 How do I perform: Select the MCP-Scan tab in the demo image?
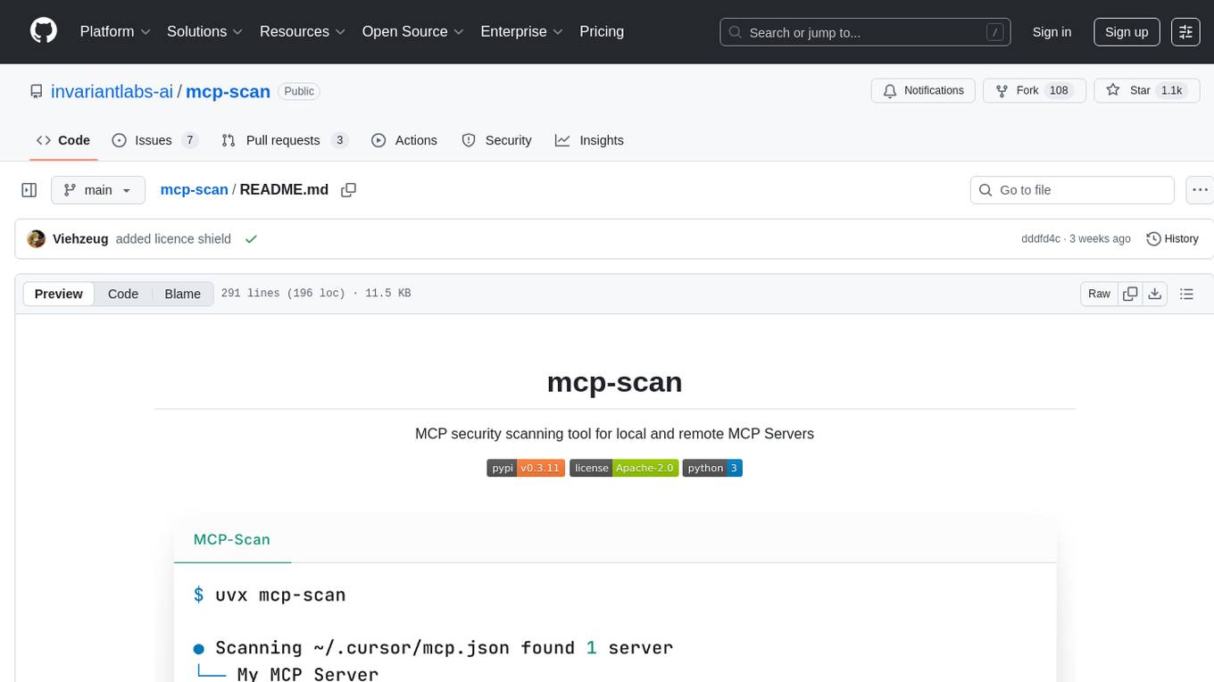click(232, 539)
